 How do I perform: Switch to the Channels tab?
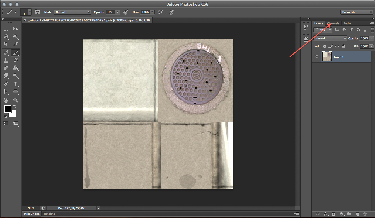tap(333, 23)
